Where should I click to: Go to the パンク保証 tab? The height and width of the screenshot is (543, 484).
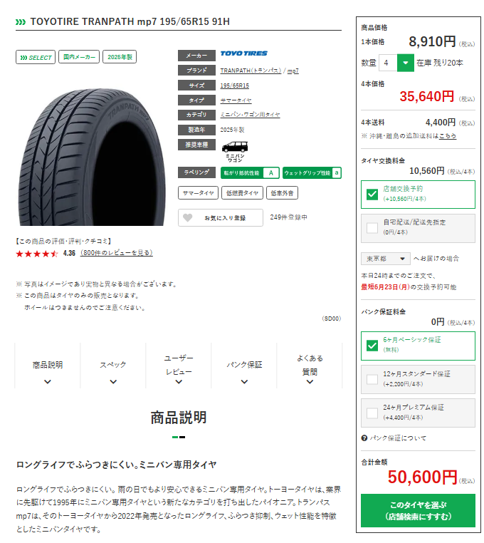pos(244,371)
